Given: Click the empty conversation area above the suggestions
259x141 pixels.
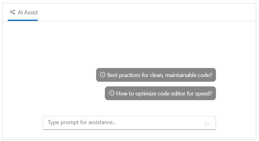Looking at the screenshot, I should (x=129, y=44).
